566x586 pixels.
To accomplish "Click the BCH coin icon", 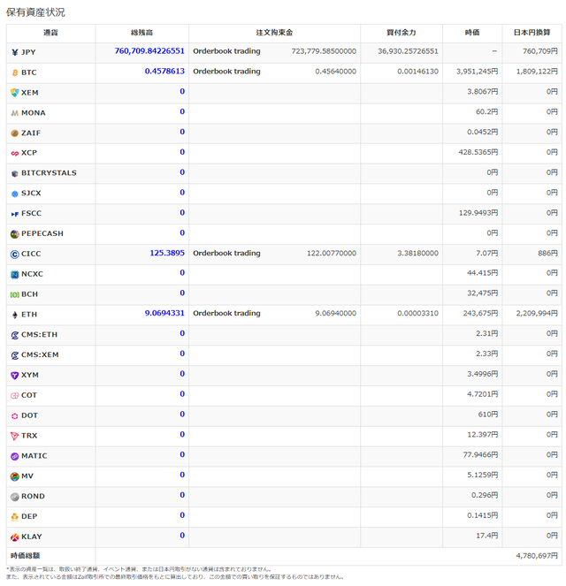I will pos(14,294).
